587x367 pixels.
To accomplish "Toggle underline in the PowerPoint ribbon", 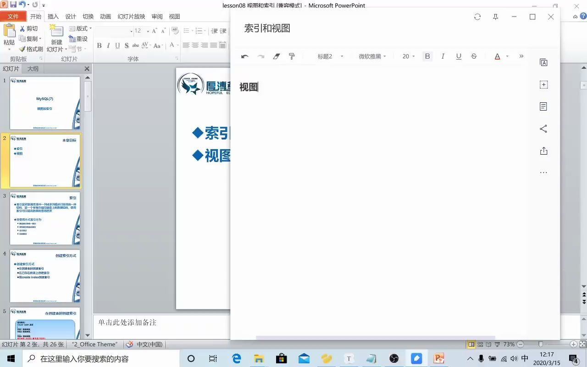I will (117, 45).
